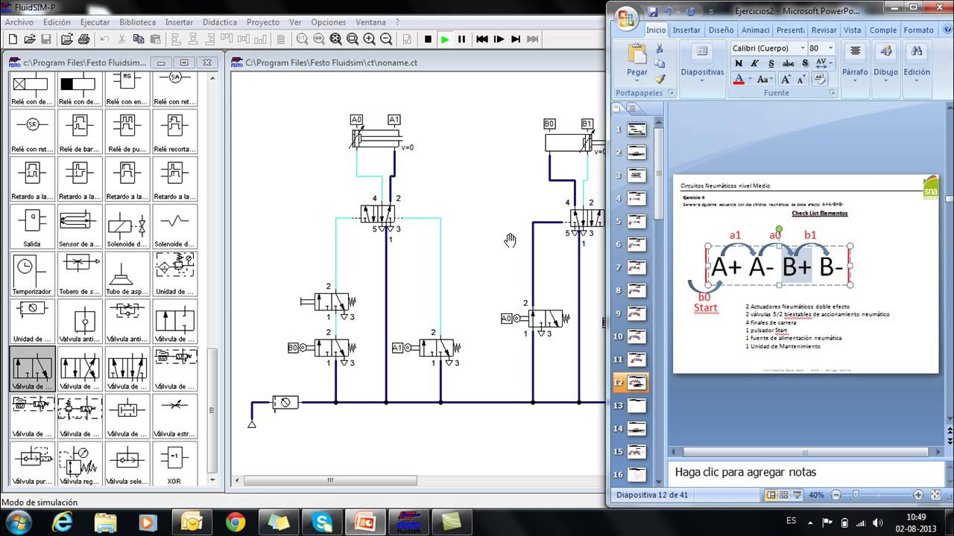Toggle the grid in FluidSIM toolbar

(x=281, y=39)
